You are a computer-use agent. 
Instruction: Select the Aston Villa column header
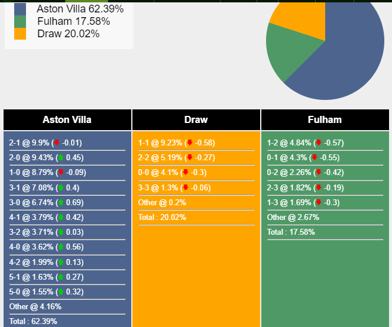[67, 120]
